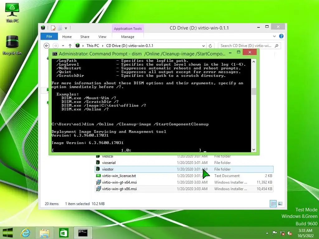Select viostor folder row

(184, 169)
